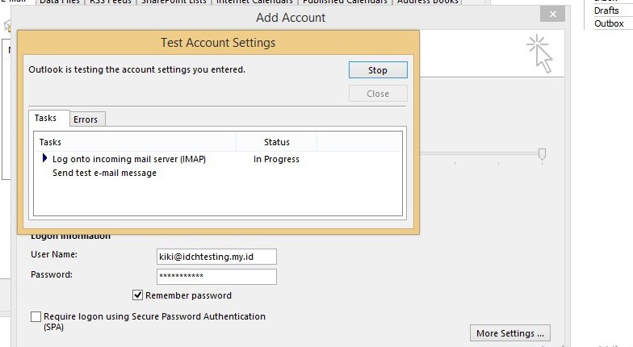Viewport: 633px width, 347px height.
Task: Open the Outbox folder in Outlook
Action: (x=609, y=23)
